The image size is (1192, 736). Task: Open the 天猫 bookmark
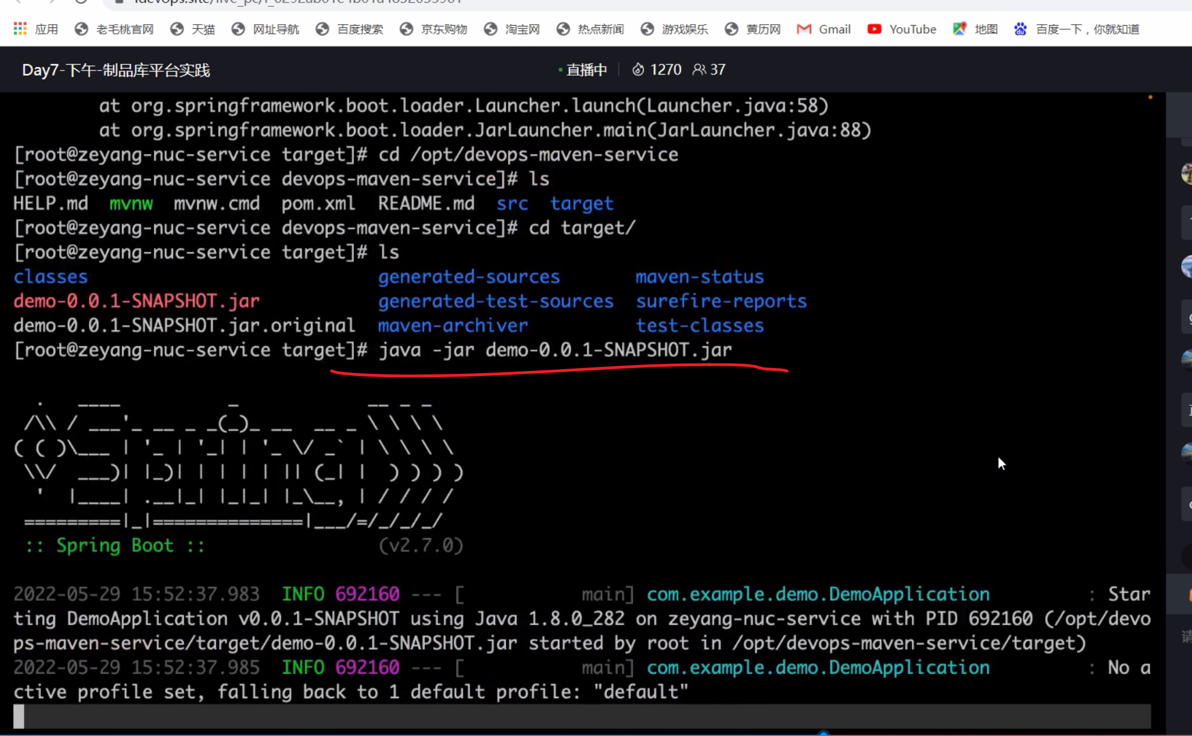[x=192, y=29]
